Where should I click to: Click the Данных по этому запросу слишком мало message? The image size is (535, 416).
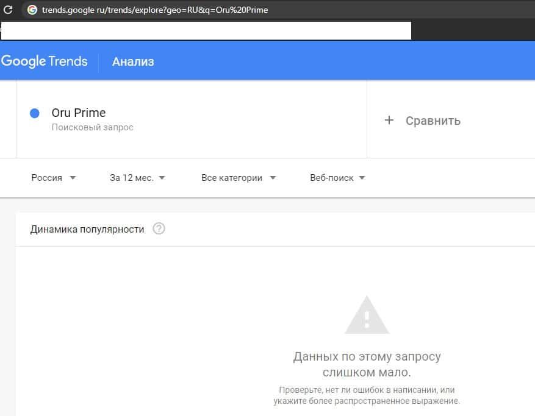point(367,364)
